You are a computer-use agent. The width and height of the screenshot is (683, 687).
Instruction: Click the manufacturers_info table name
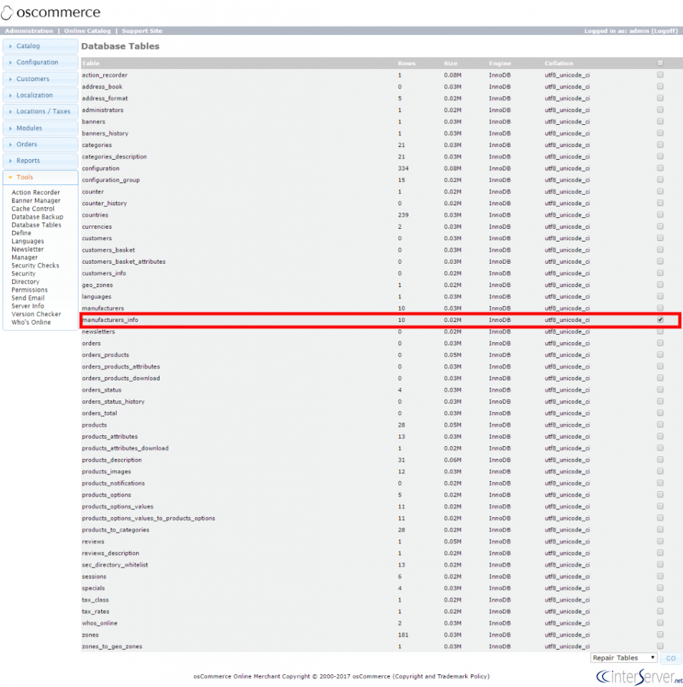point(110,320)
